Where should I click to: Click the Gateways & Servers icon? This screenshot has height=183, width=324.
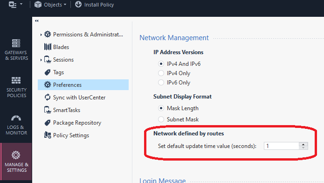16,43
